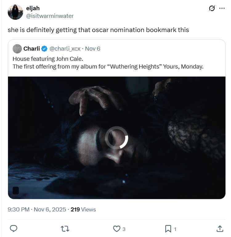Bookmark this tweet with the bookmark icon
The width and height of the screenshot is (231, 237).
click(x=168, y=228)
